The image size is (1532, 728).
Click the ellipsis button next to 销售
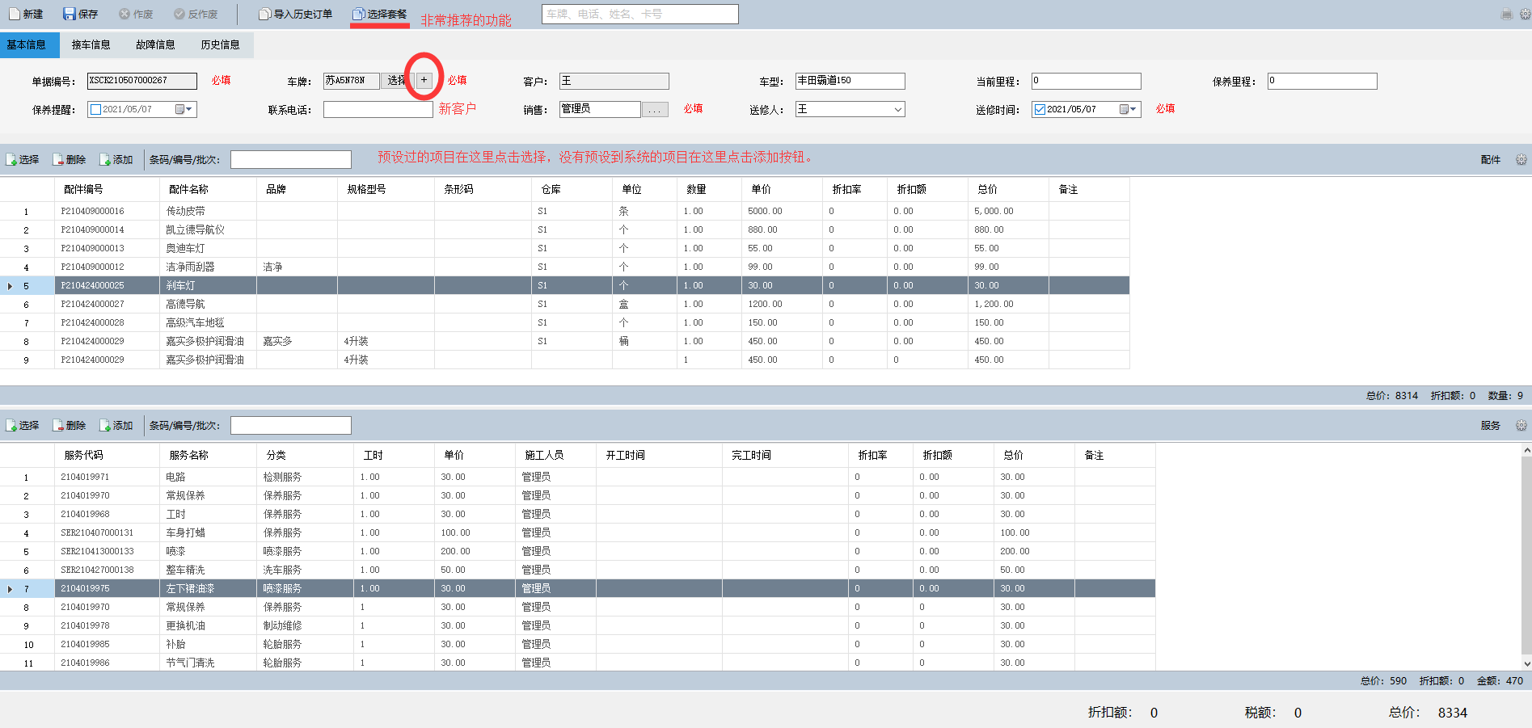click(x=655, y=110)
